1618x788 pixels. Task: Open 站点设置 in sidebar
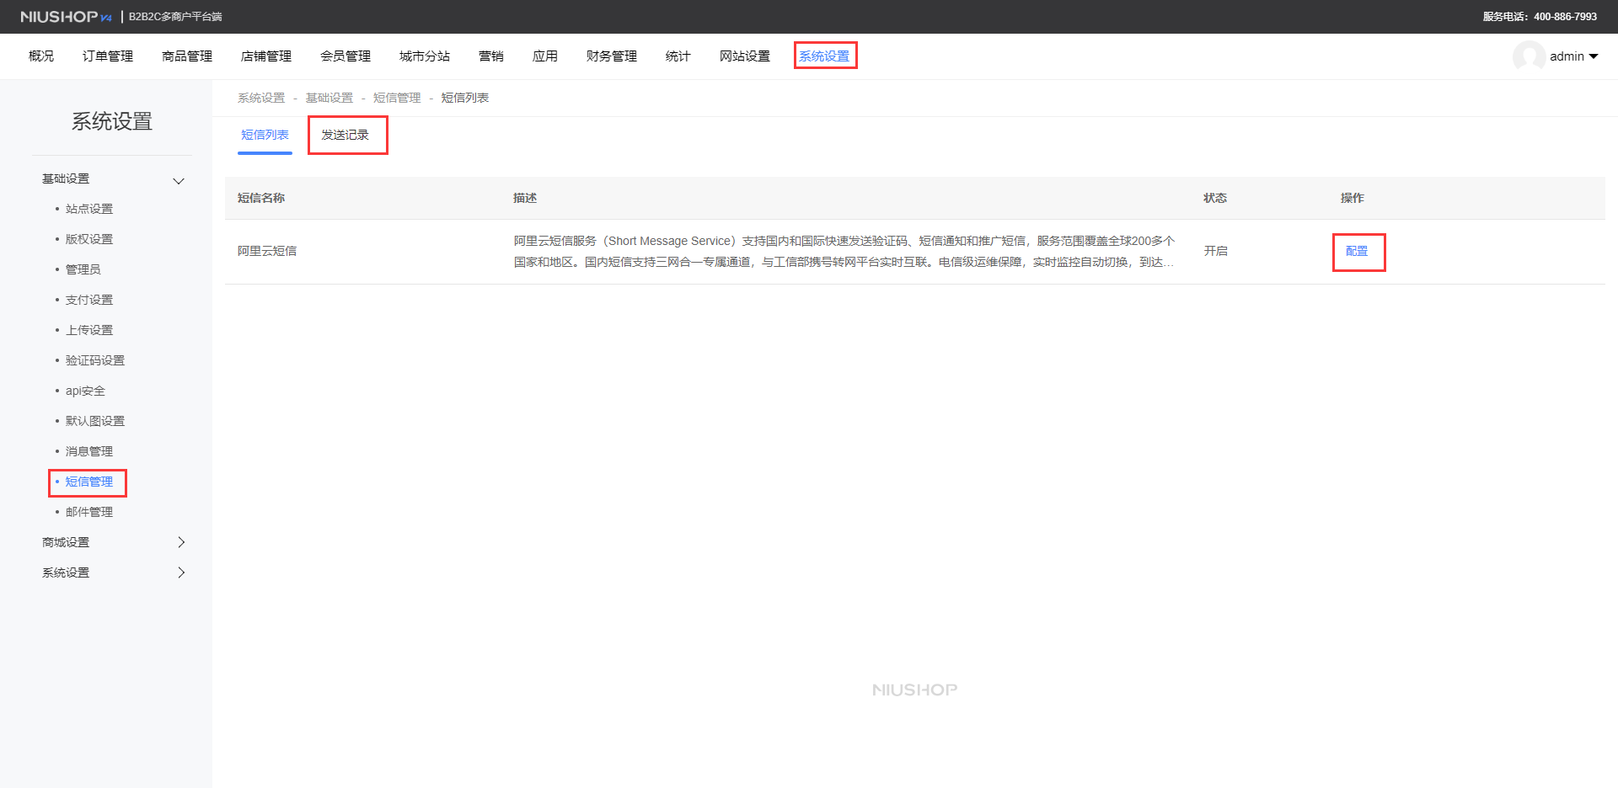coord(89,209)
